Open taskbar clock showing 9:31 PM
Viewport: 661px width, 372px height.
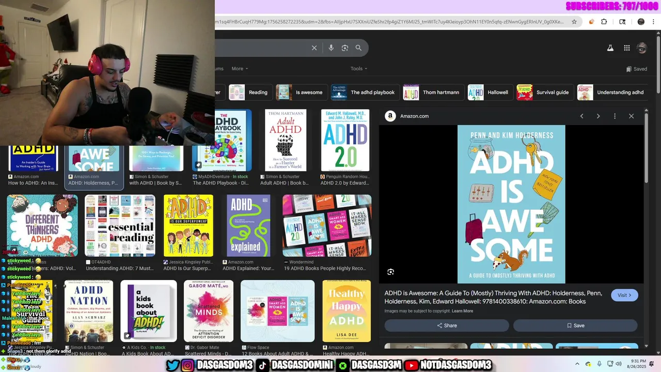[637, 364]
